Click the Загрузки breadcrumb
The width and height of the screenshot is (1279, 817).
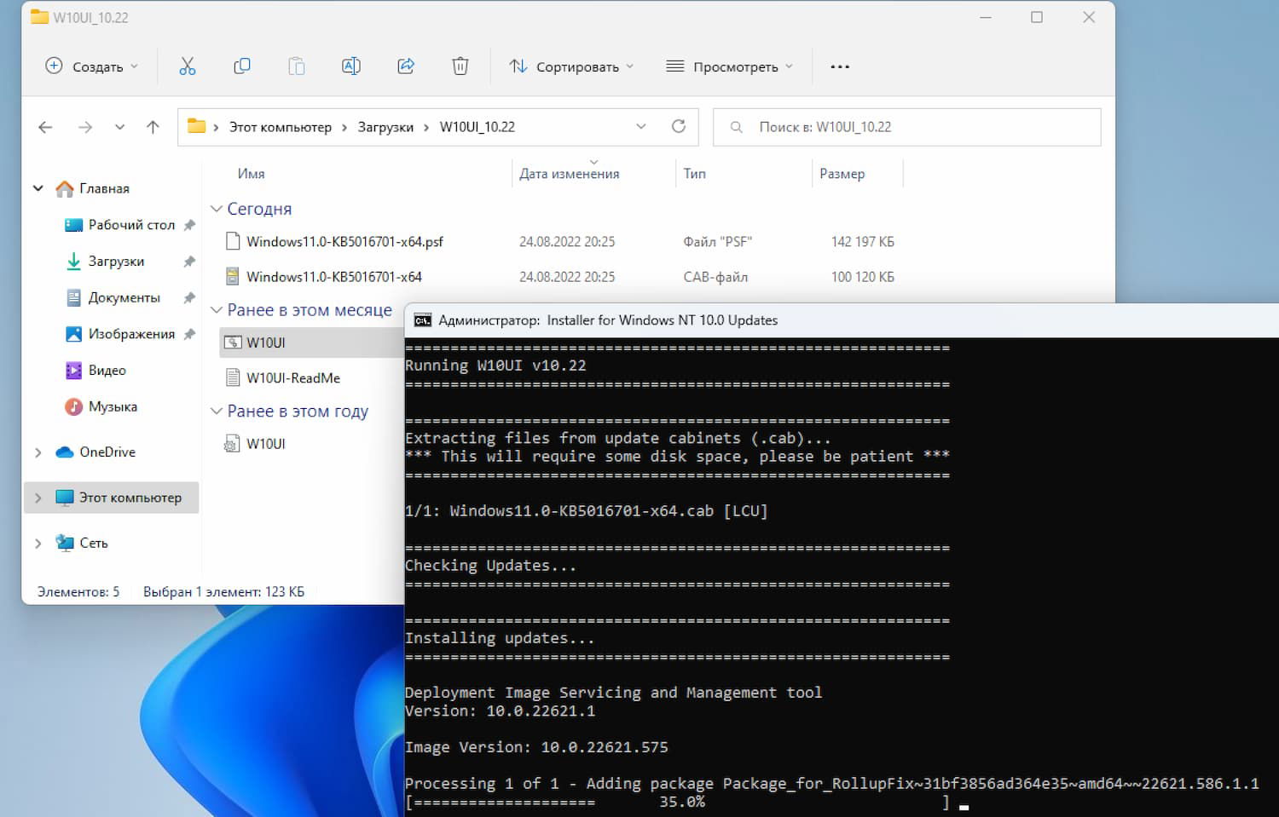pyautogui.click(x=385, y=127)
